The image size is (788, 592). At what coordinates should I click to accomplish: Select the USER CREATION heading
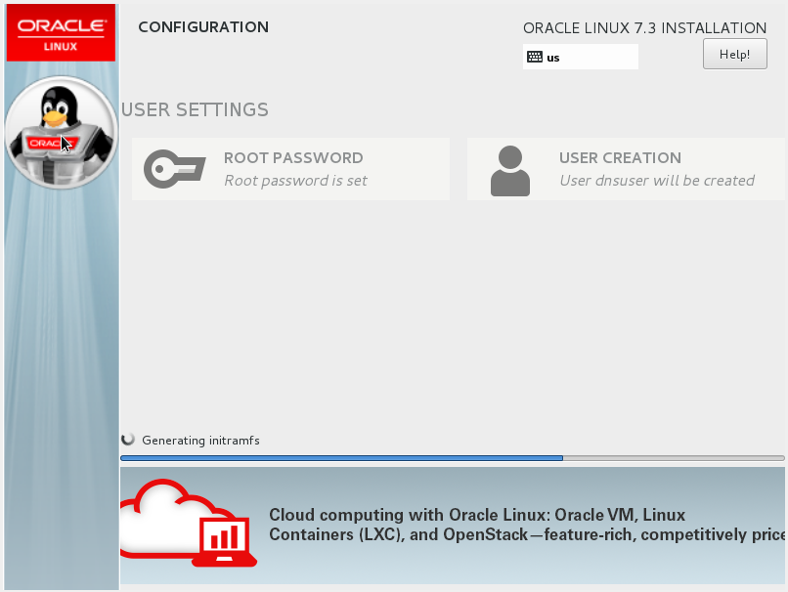(620, 157)
